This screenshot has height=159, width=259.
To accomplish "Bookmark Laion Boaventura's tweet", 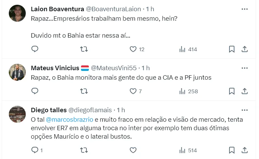I will pos(232,49).
